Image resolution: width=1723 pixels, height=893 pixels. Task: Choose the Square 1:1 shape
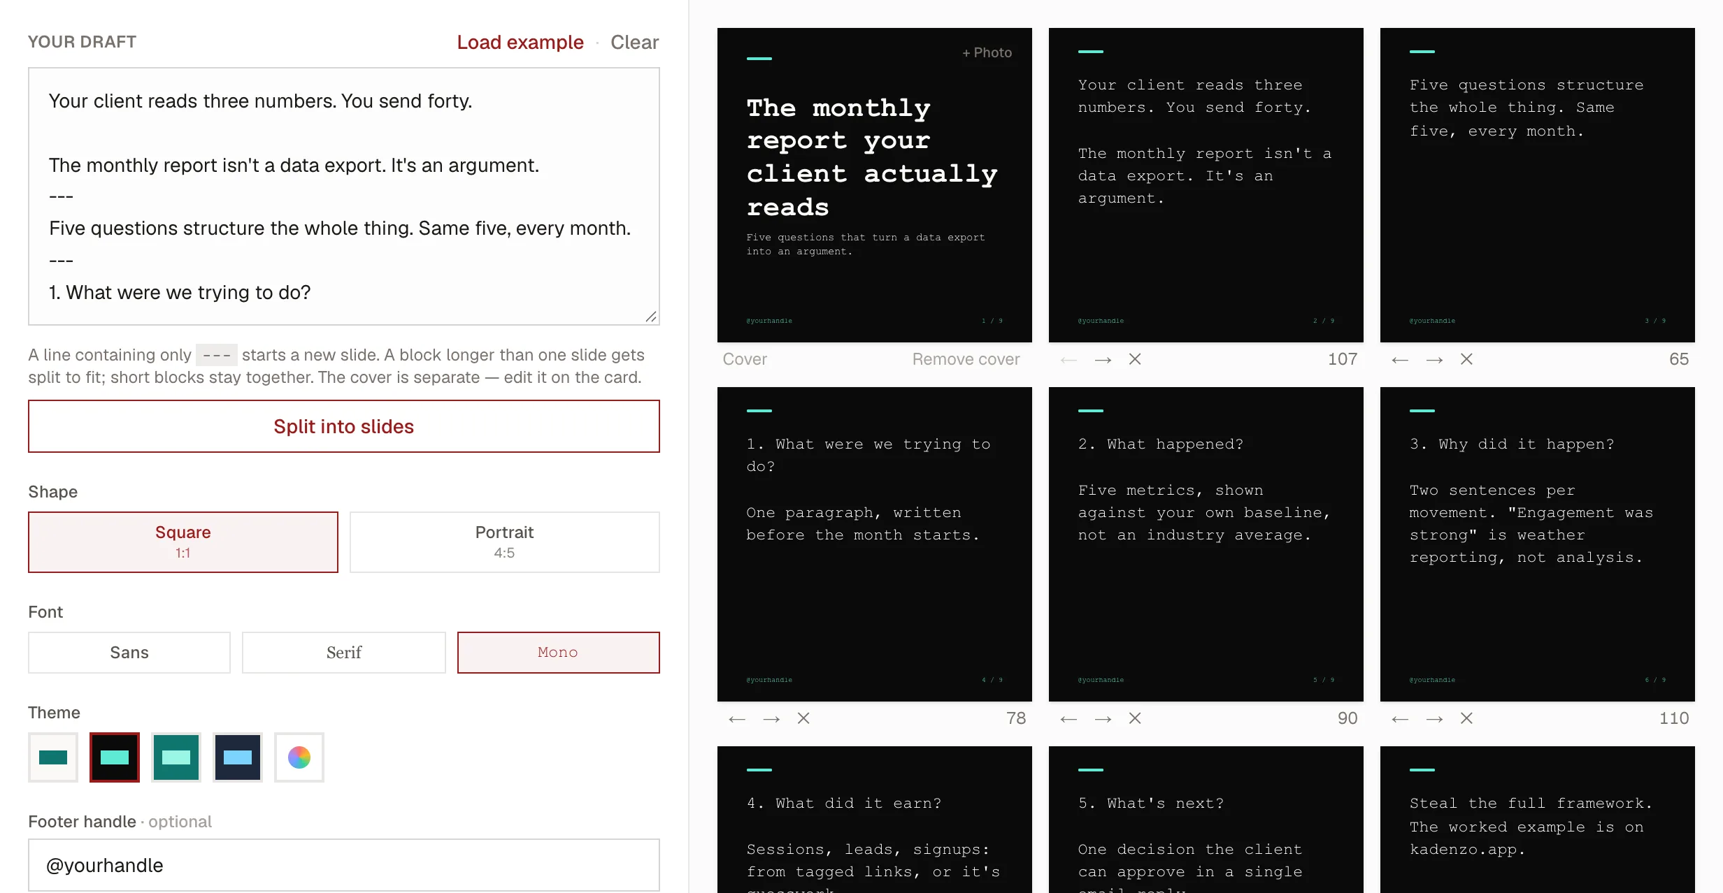[183, 542]
